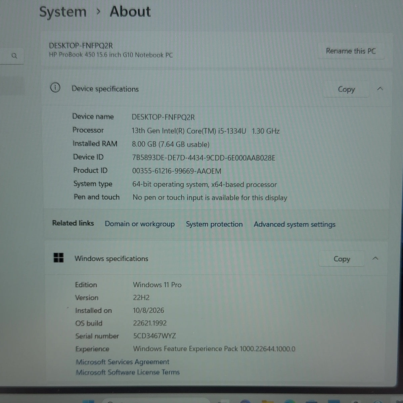Click the 'No pen or touch input' text
Screen dimensions: 403x403
tap(210, 198)
